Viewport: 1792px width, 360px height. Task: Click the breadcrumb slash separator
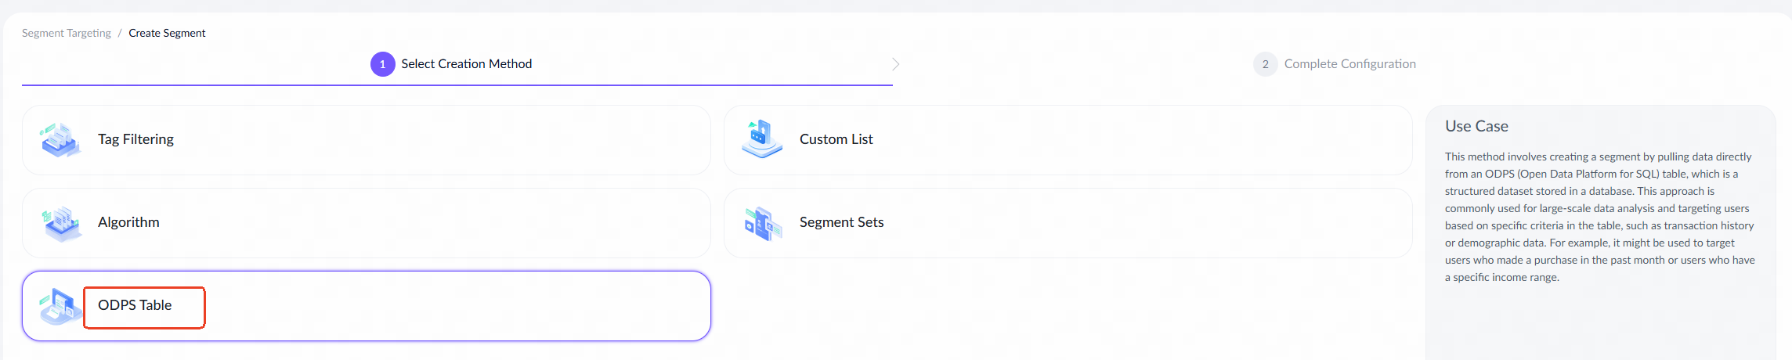pos(120,33)
